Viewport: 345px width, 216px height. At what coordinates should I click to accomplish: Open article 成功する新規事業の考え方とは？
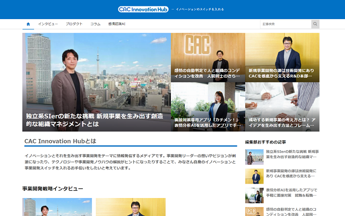pos(282,107)
